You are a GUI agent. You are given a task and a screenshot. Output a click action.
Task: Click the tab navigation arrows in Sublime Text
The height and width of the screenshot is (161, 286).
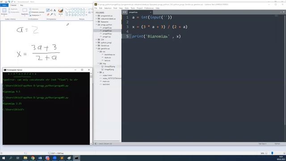(125, 12)
